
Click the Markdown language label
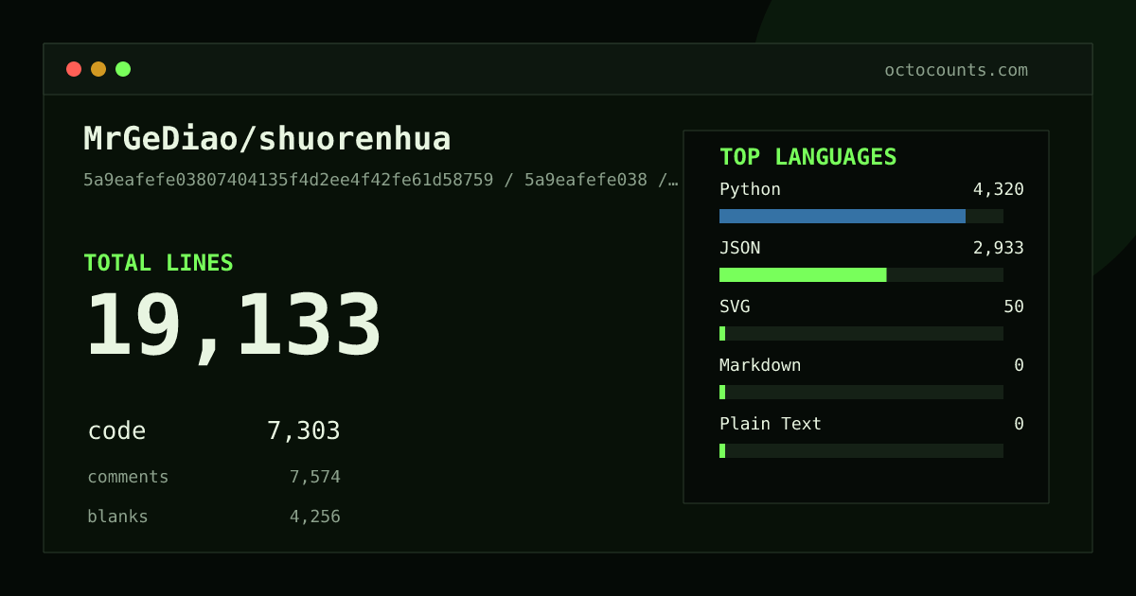(x=760, y=365)
